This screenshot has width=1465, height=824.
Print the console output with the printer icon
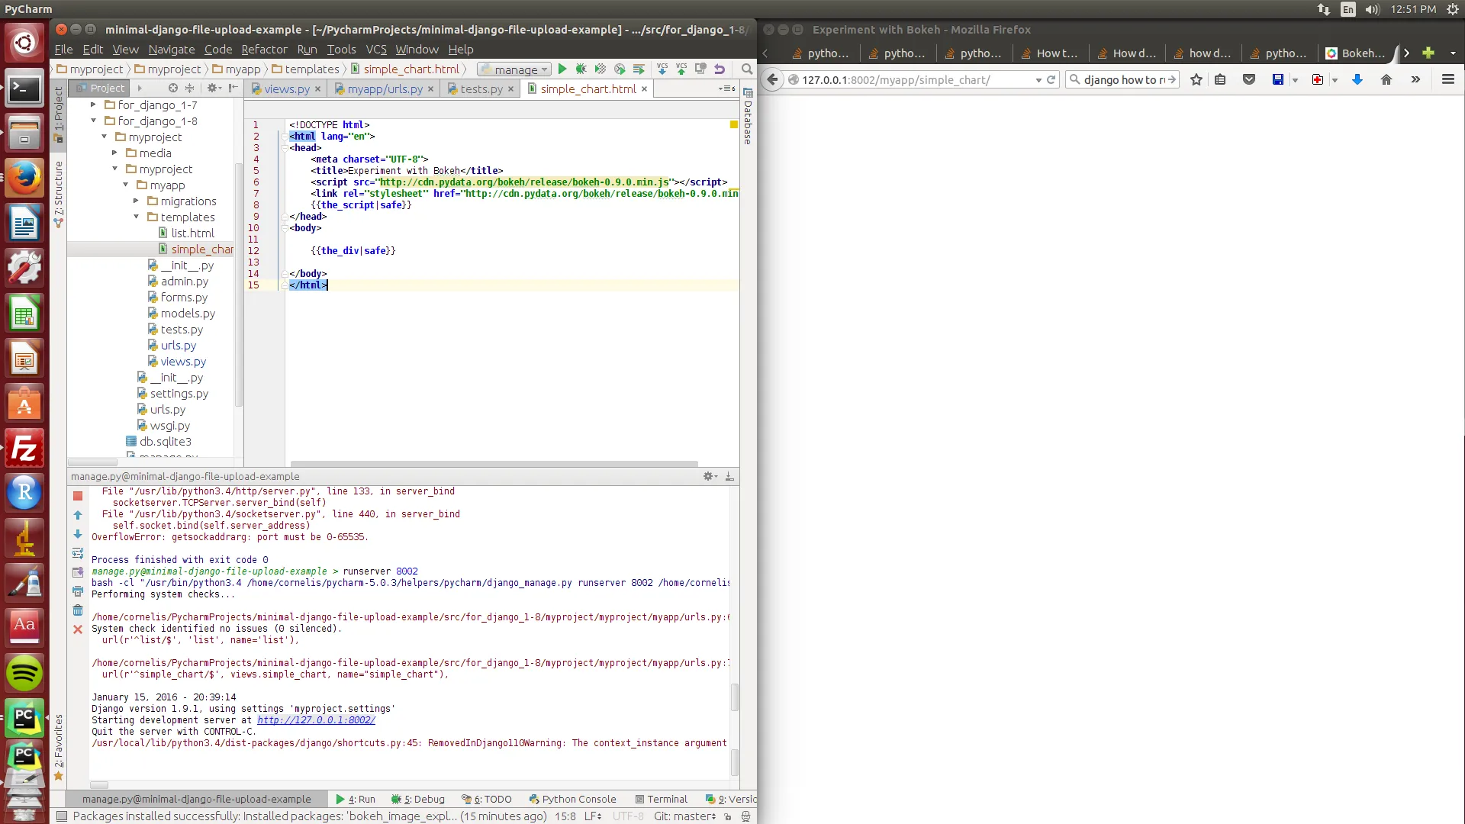tap(78, 591)
